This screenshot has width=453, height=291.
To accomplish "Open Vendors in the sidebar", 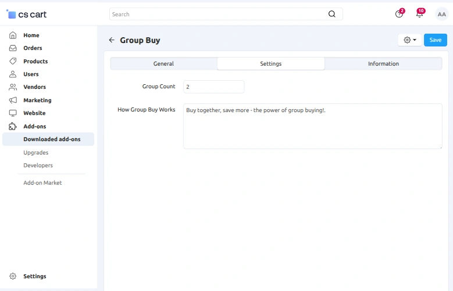I will coord(34,87).
